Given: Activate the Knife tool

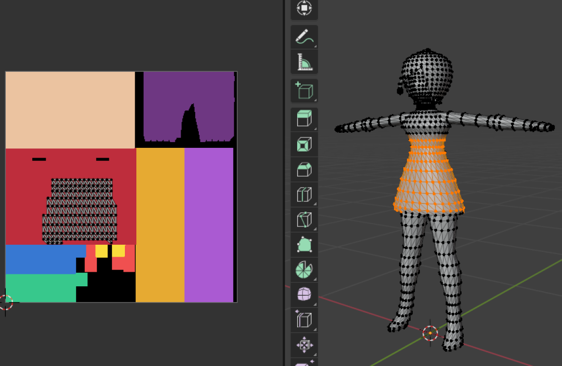Looking at the screenshot, I should [304, 220].
